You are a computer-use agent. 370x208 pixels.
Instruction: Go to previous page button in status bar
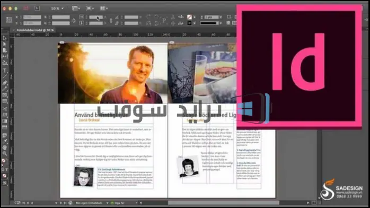coord(28,203)
